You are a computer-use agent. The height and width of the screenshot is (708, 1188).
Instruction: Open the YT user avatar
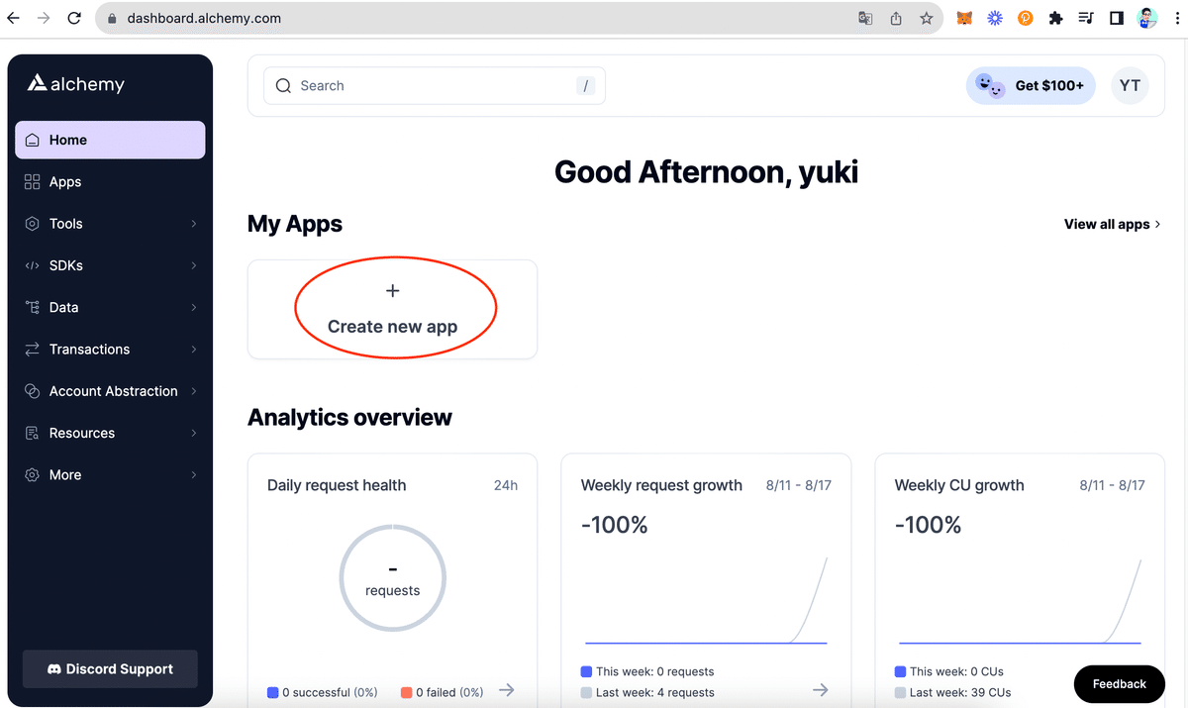point(1130,86)
